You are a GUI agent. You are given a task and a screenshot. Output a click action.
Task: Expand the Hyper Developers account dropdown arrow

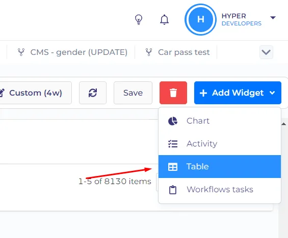[x=273, y=18]
